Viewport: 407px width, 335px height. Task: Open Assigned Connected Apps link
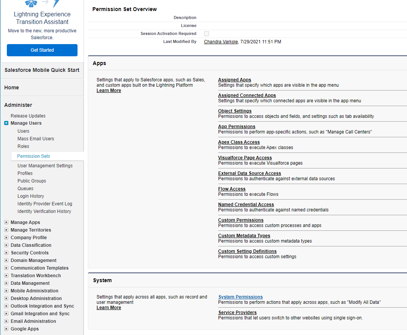[247, 95]
